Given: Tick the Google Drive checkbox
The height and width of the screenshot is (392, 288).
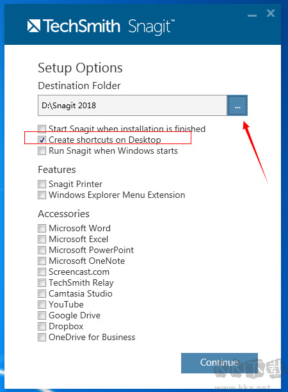Looking at the screenshot, I should (x=42, y=316).
